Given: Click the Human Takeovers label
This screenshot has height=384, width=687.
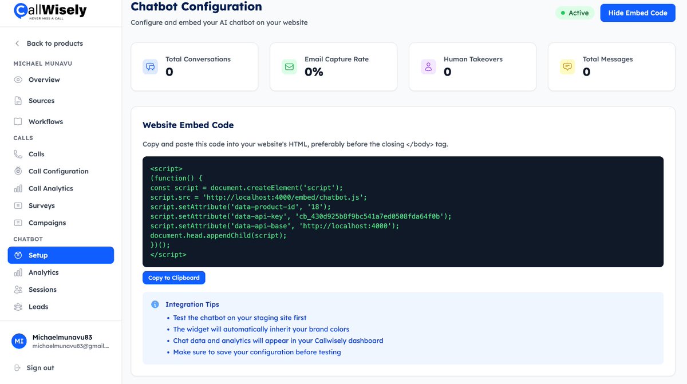Looking at the screenshot, I should [x=473, y=59].
